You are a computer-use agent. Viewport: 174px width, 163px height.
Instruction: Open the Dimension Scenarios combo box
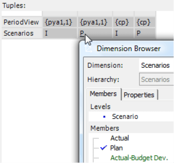156,65
